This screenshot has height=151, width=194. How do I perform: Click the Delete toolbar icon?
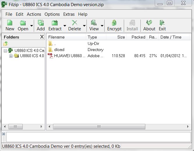pos(75,23)
